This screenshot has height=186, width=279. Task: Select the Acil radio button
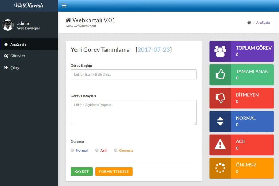[97, 150]
